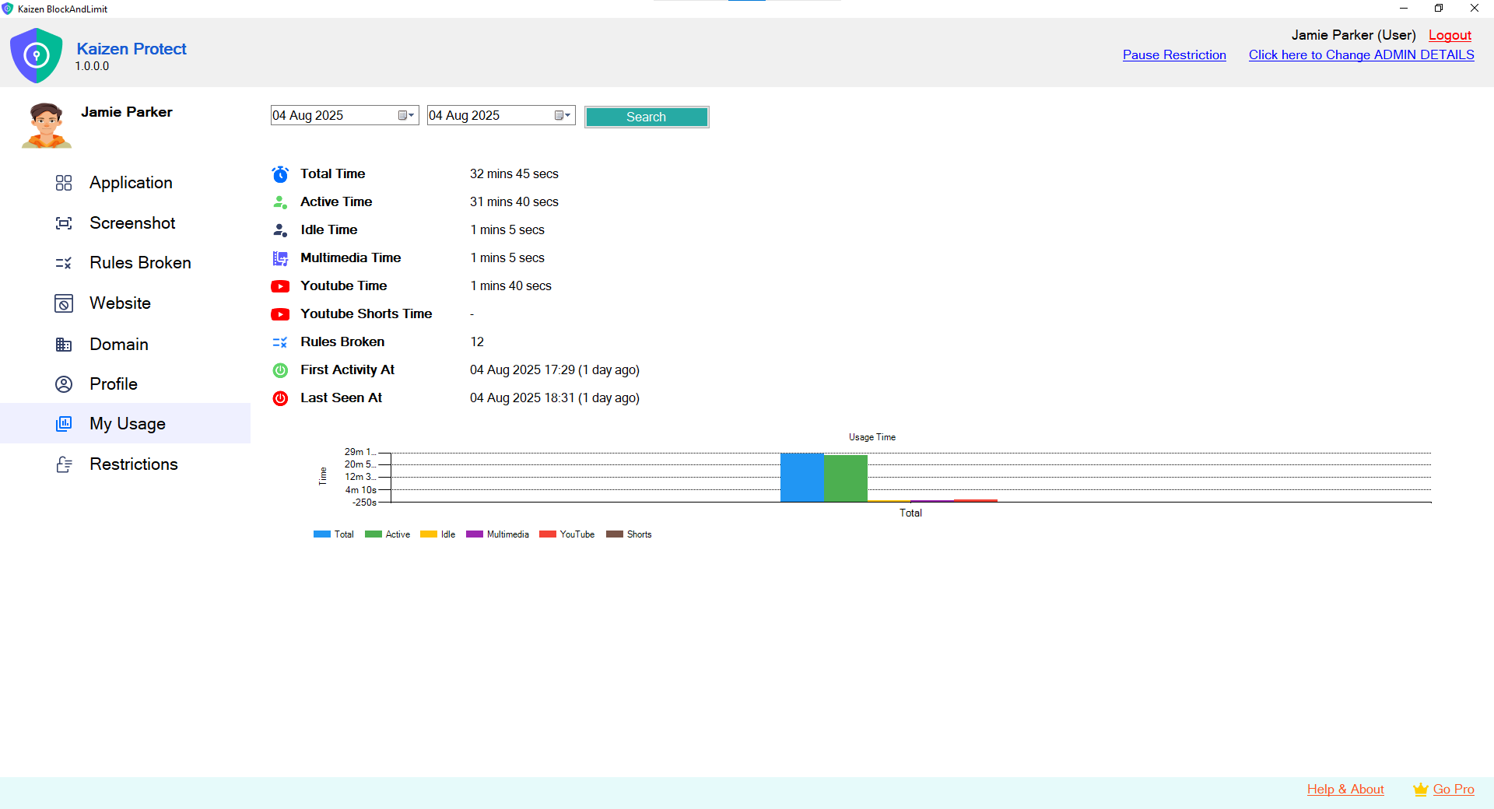Click the Restrictions icon in sidebar

[x=64, y=464]
